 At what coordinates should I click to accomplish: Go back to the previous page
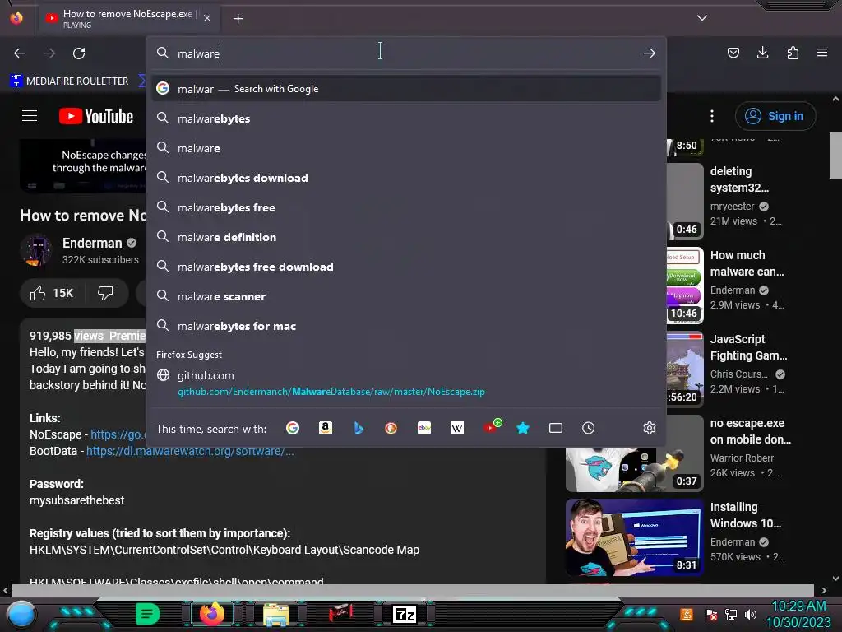click(x=20, y=53)
